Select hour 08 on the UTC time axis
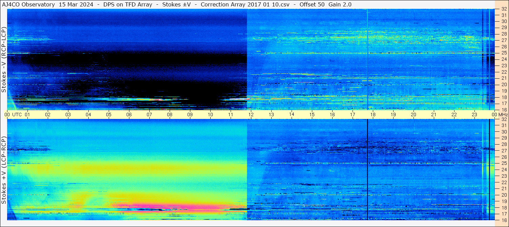The width and height of the screenshot is (509, 227). point(170,115)
